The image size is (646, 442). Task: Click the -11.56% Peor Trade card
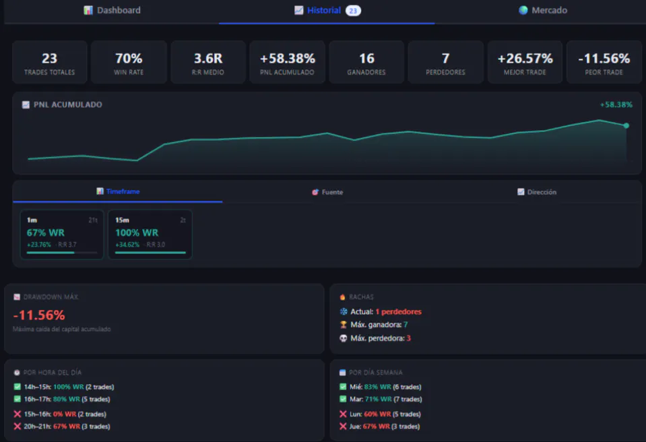604,62
